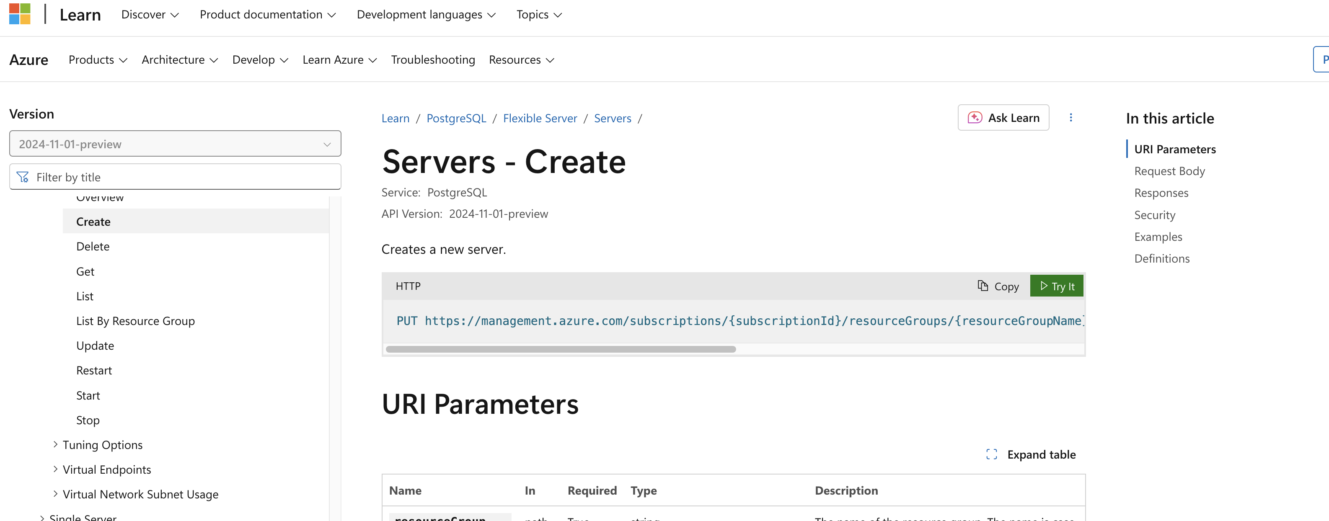This screenshot has height=521, width=1329.
Task: Select List By Resource Group
Action: pos(135,321)
